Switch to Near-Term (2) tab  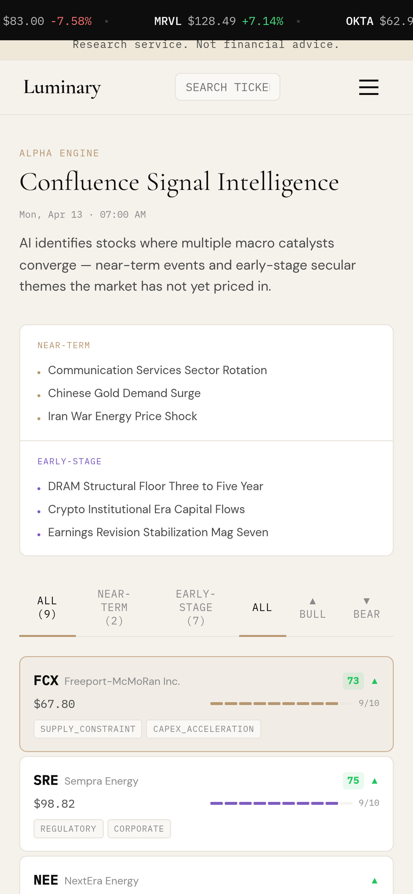tap(114, 608)
